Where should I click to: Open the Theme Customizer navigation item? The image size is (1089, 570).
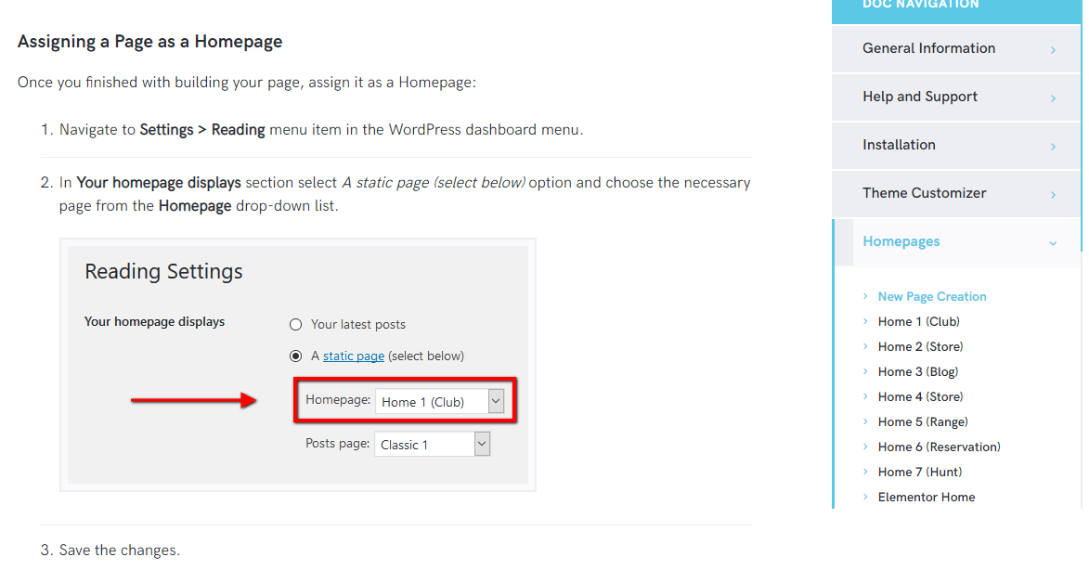tap(956, 194)
